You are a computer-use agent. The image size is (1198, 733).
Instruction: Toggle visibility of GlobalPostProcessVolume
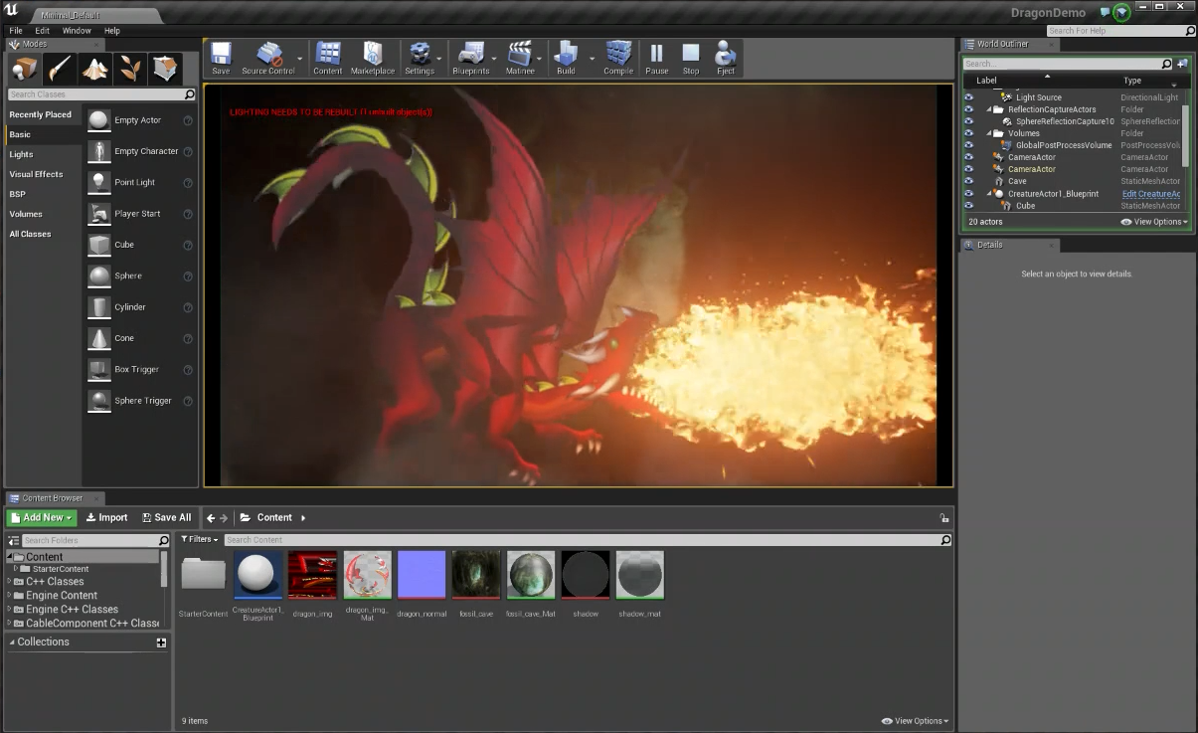coord(969,145)
